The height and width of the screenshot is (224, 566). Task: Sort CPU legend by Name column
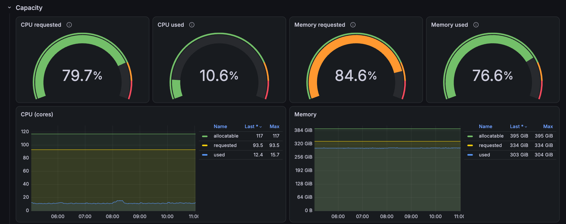[x=220, y=127]
